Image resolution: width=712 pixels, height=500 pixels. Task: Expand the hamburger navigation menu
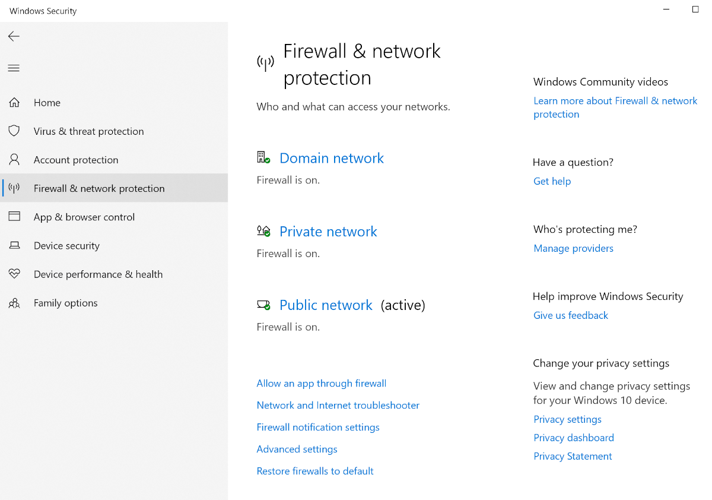tap(14, 68)
